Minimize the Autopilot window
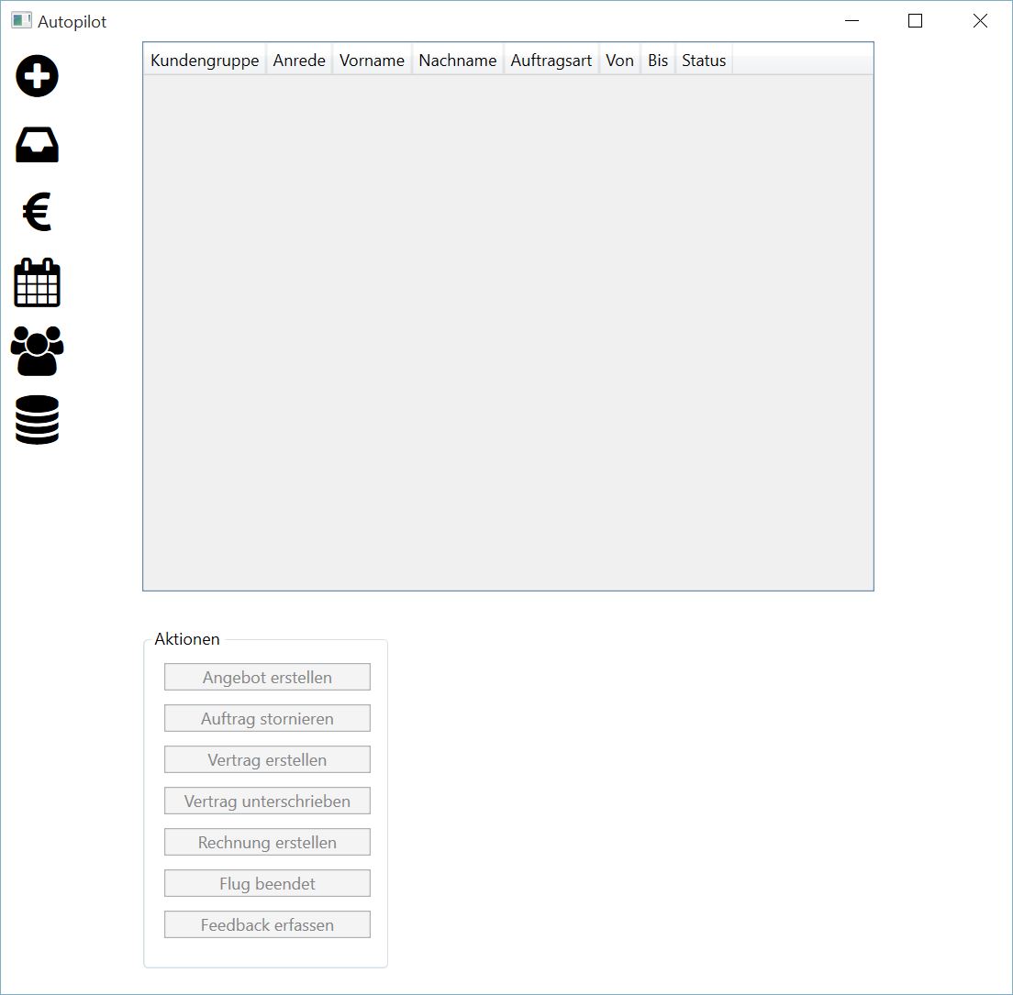 (852, 21)
